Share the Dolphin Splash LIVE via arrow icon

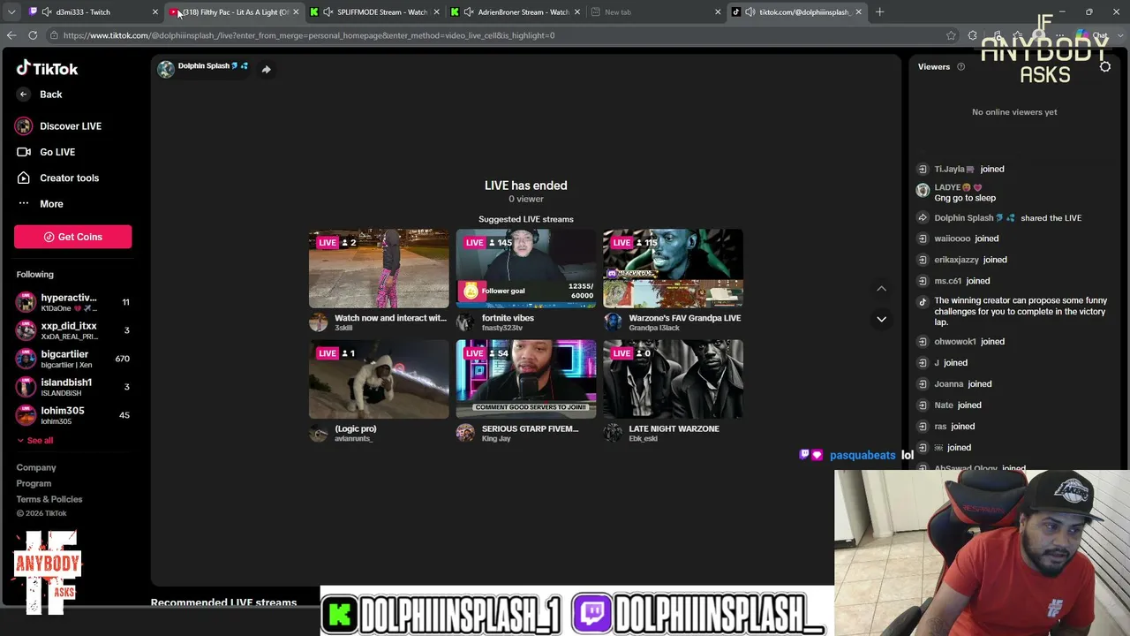[x=266, y=69]
